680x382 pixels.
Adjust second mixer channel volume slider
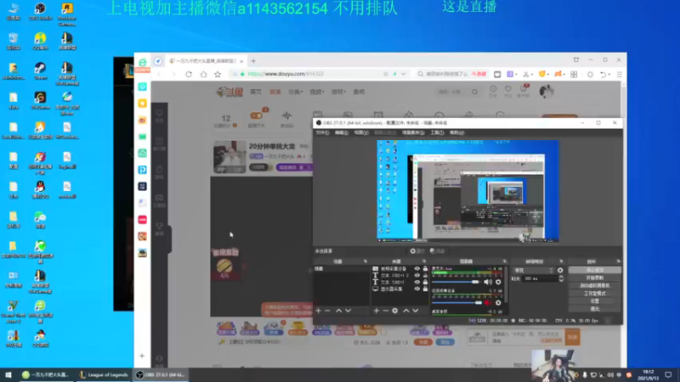[456, 303]
